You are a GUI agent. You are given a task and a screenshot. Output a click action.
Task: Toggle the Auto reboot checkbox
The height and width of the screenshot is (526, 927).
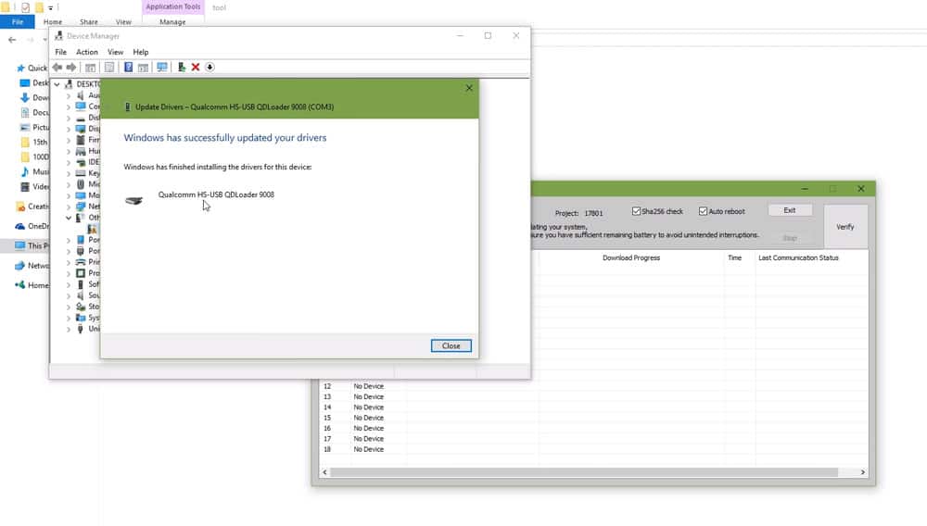[x=703, y=211]
